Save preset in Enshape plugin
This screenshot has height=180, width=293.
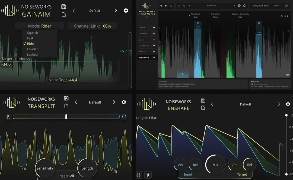tap(203, 101)
